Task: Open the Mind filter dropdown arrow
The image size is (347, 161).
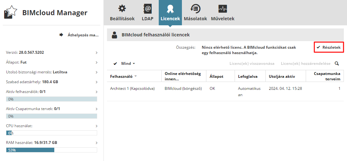Action: [x=134, y=64]
